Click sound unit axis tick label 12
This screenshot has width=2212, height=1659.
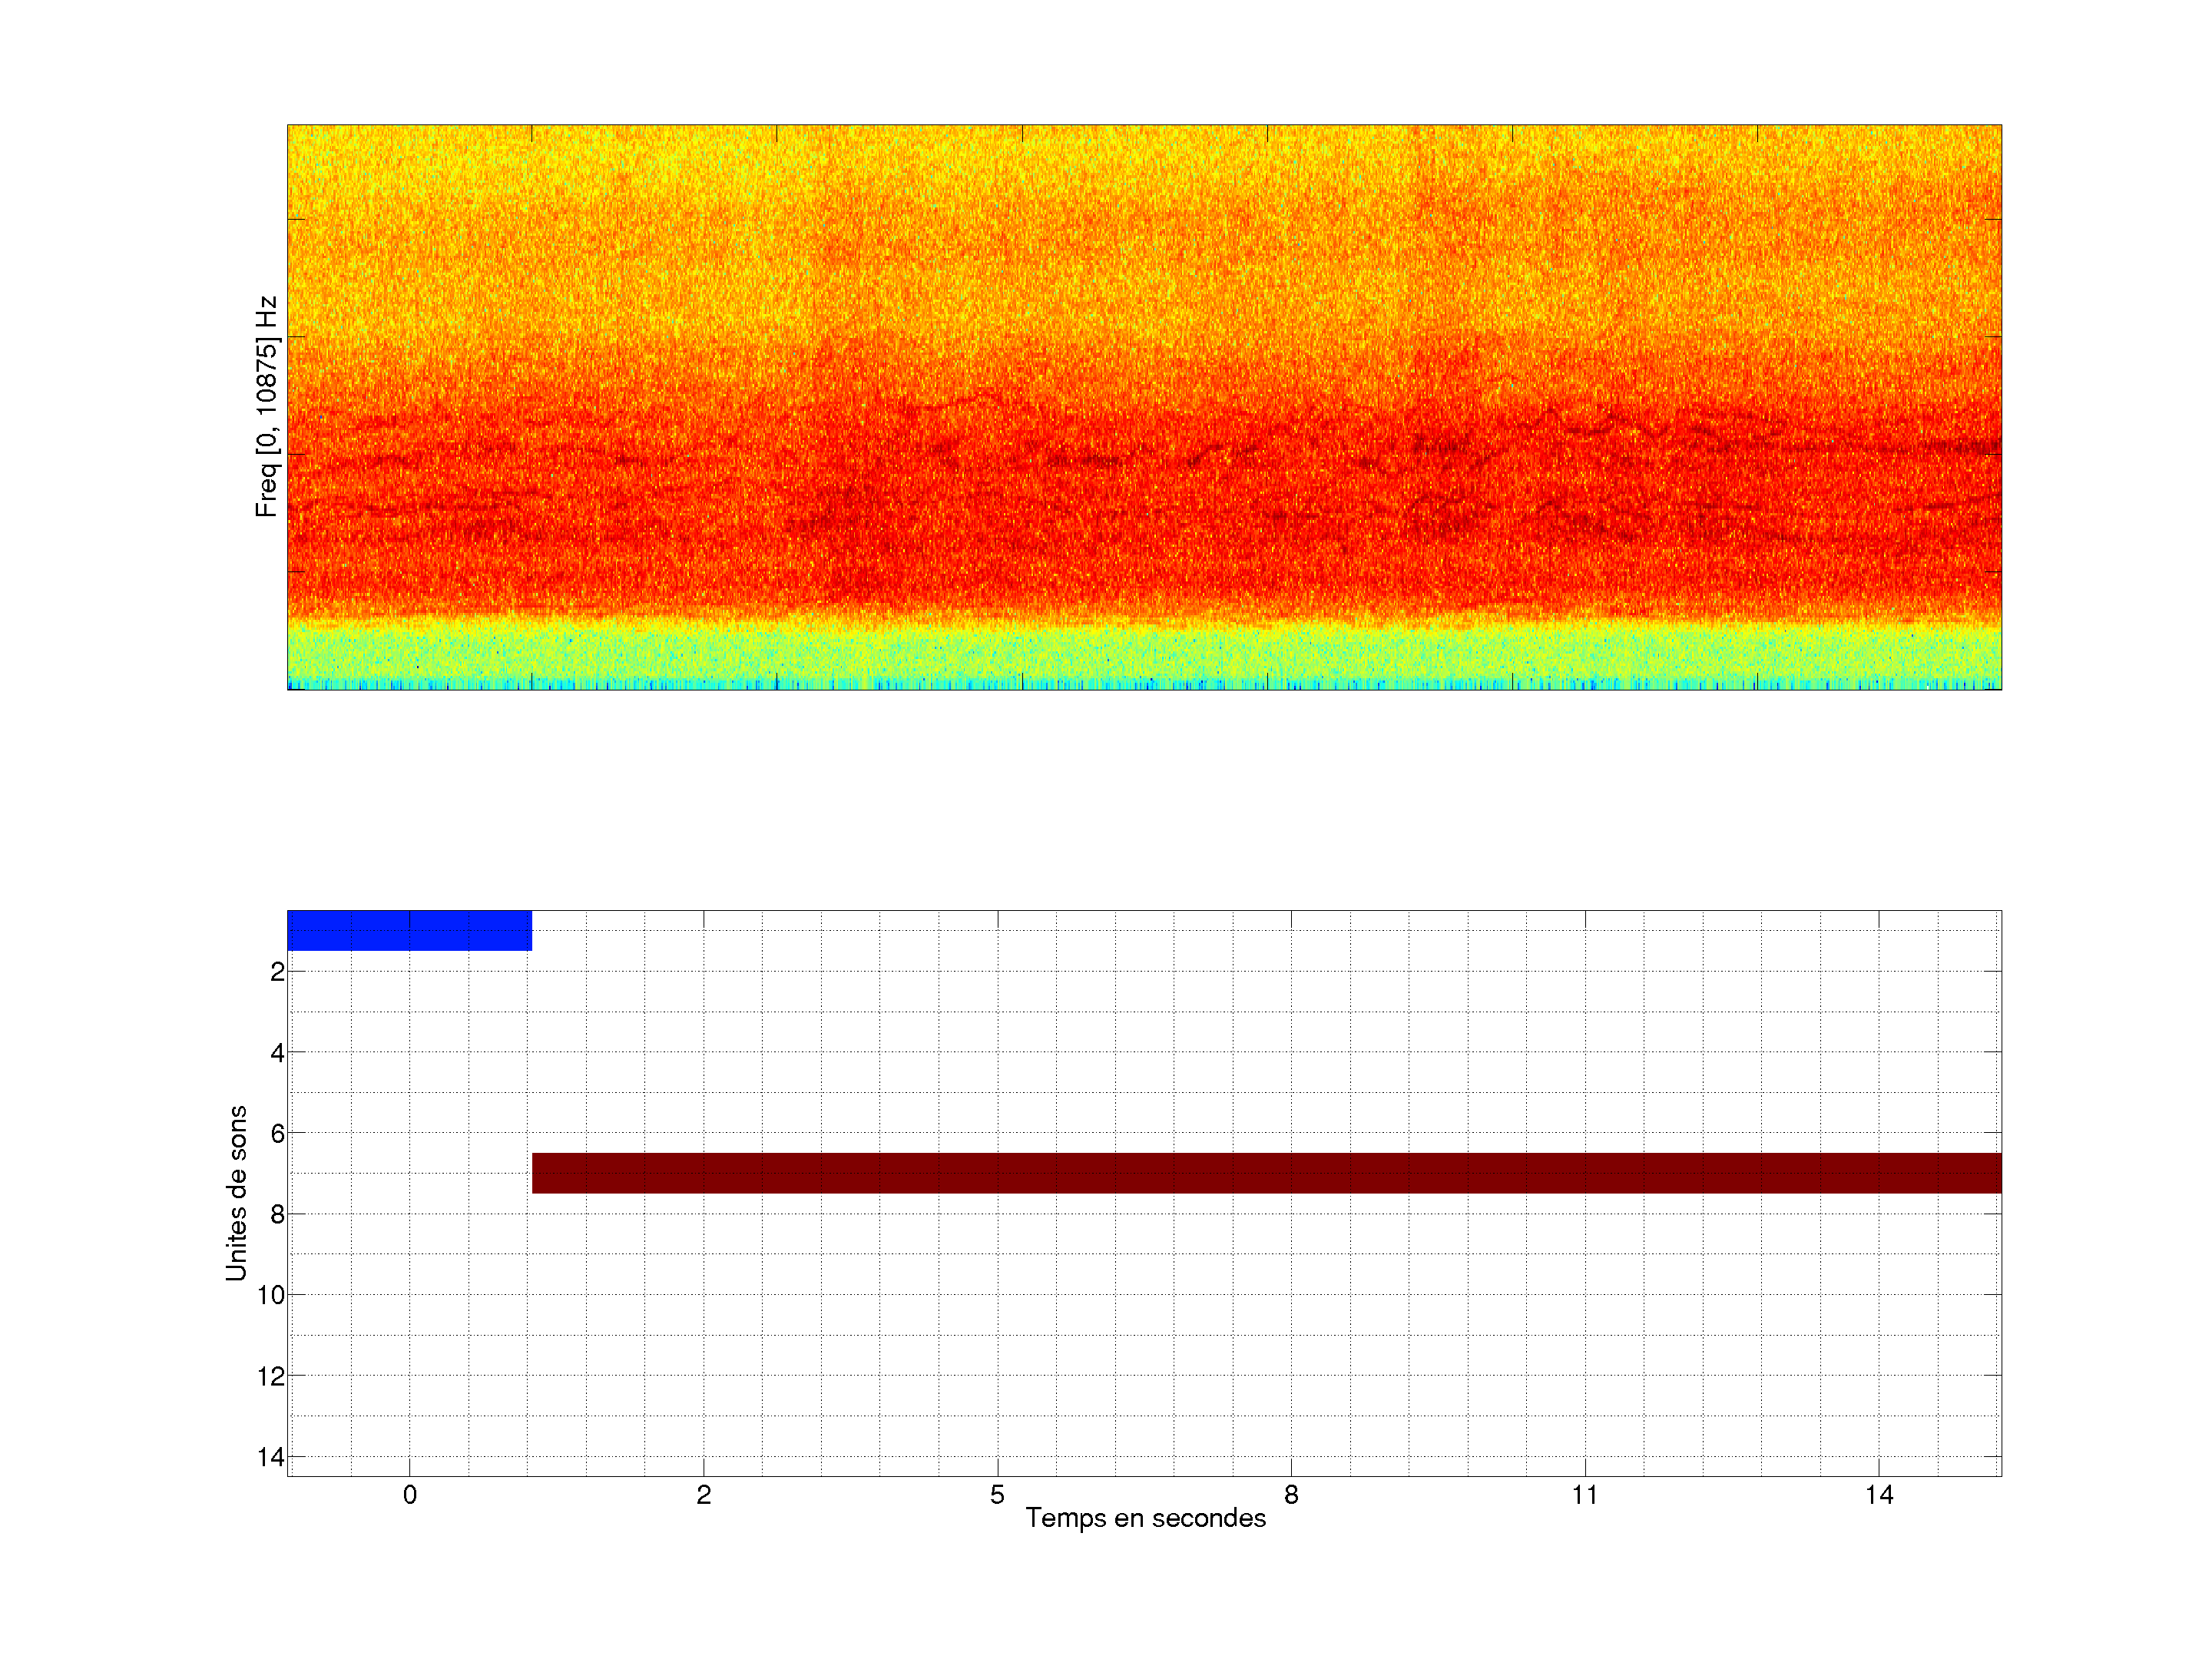[271, 1377]
